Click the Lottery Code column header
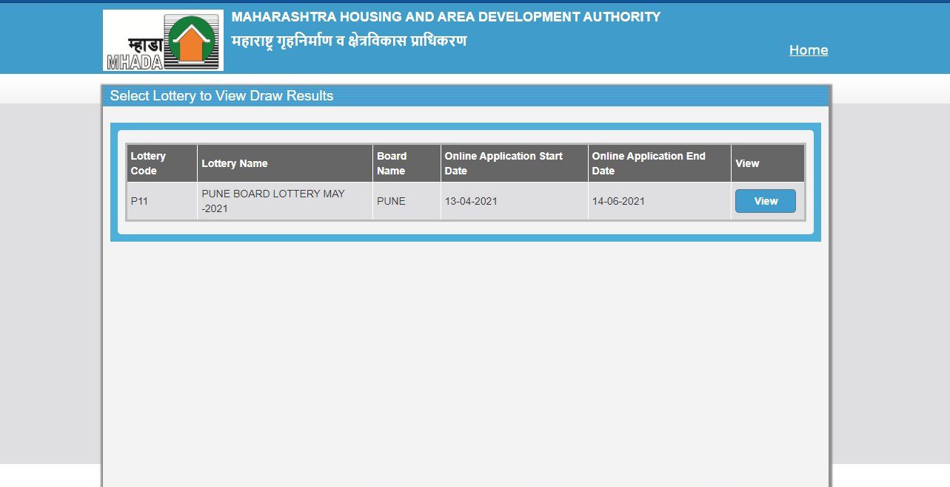The height and width of the screenshot is (487, 950). point(147,163)
